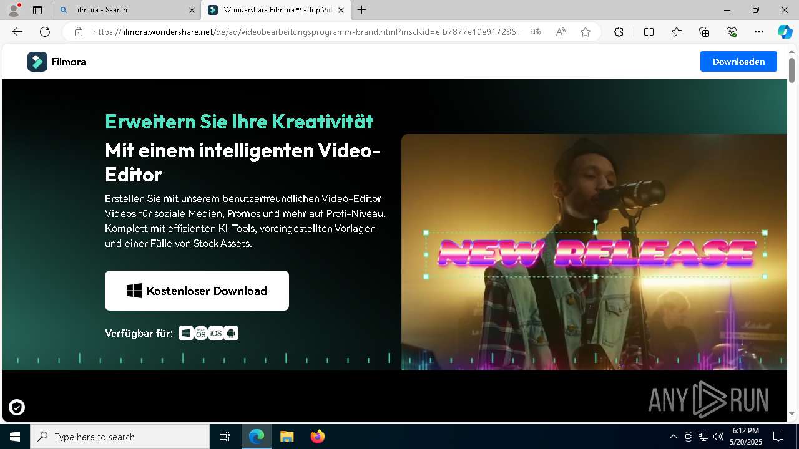799x449 pixels.
Task: Open the Collections icon
Action: click(x=704, y=32)
